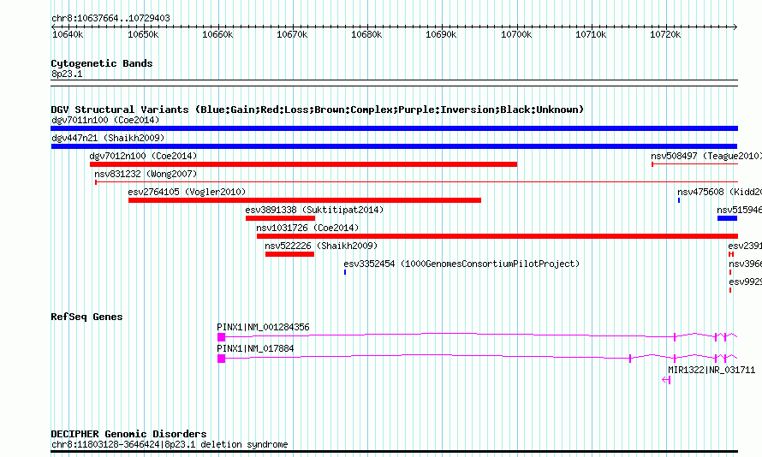
Task: Click the 10680k ruler tick label
Action: pyautogui.click(x=366, y=34)
